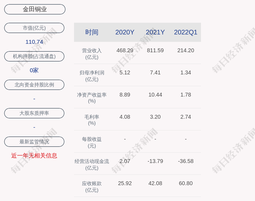
Task: Select receivables value 42.08
Action: (x=155, y=183)
